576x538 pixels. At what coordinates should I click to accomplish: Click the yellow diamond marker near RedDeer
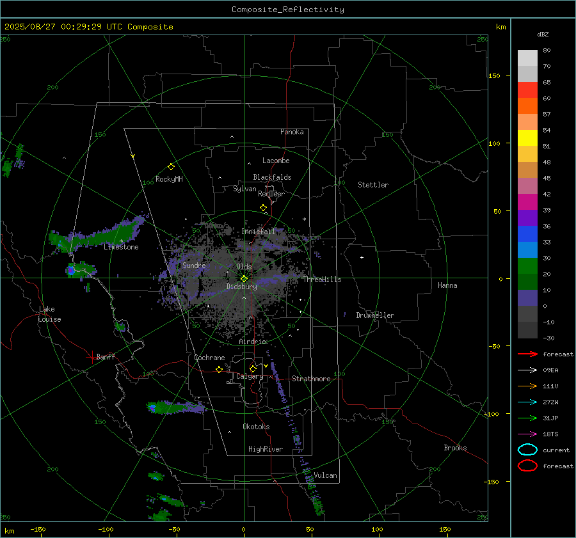[x=264, y=208]
